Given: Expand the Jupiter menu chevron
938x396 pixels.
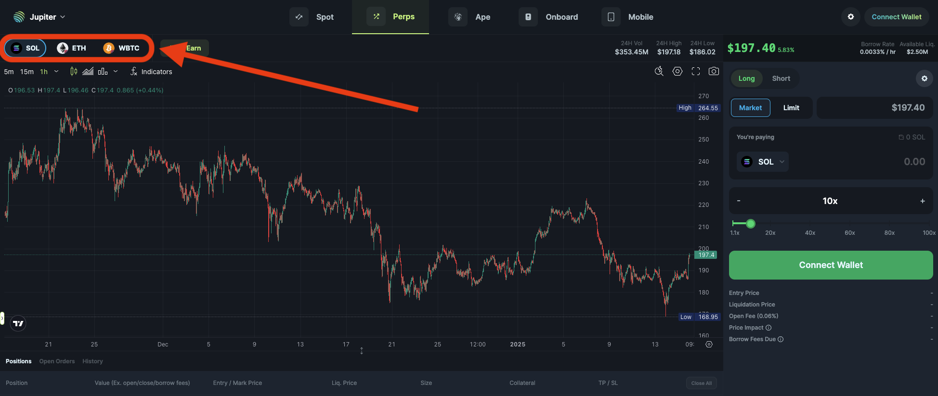Looking at the screenshot, I should 63,17.
